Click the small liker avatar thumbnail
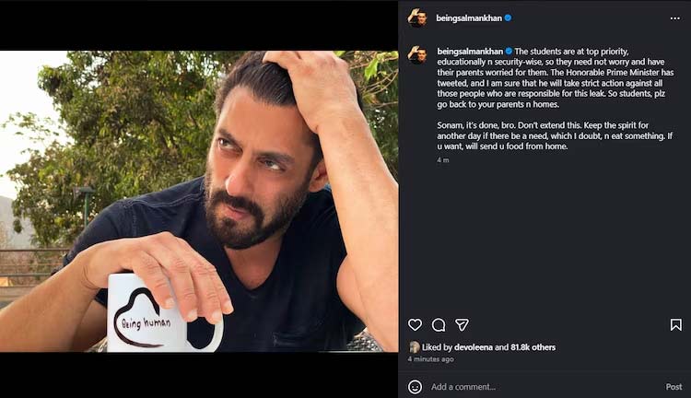Image resolution: width=691 pixels, height=398 pixels. click(x=415, y=347)
